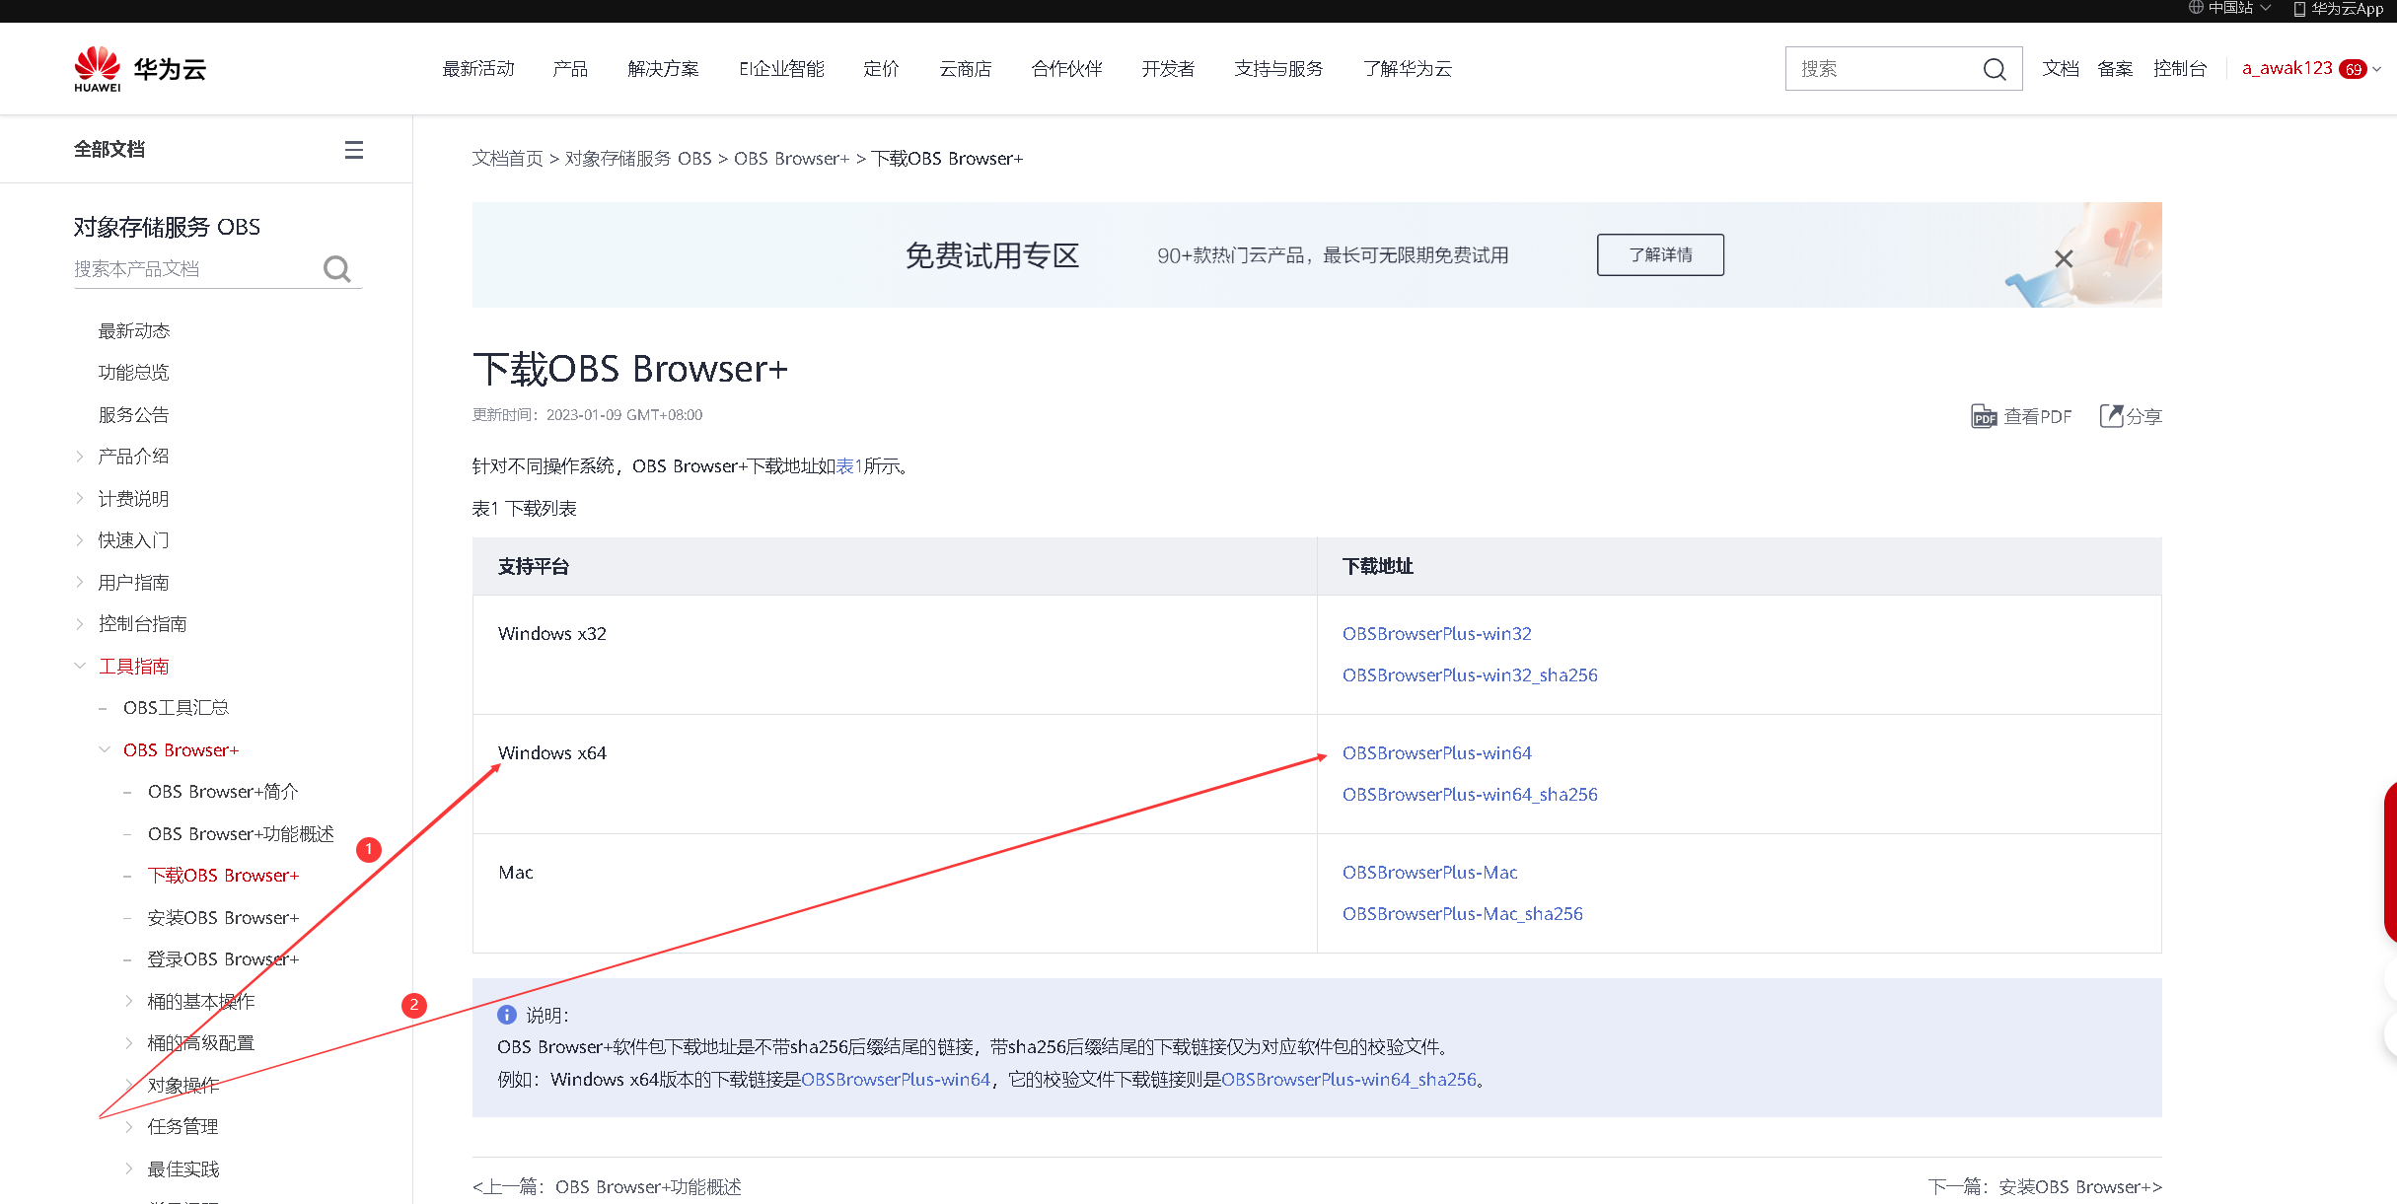The image size is (2397, 1204).
Task: Collapse the 工具指南 section
Action: [x=80, y=666]
